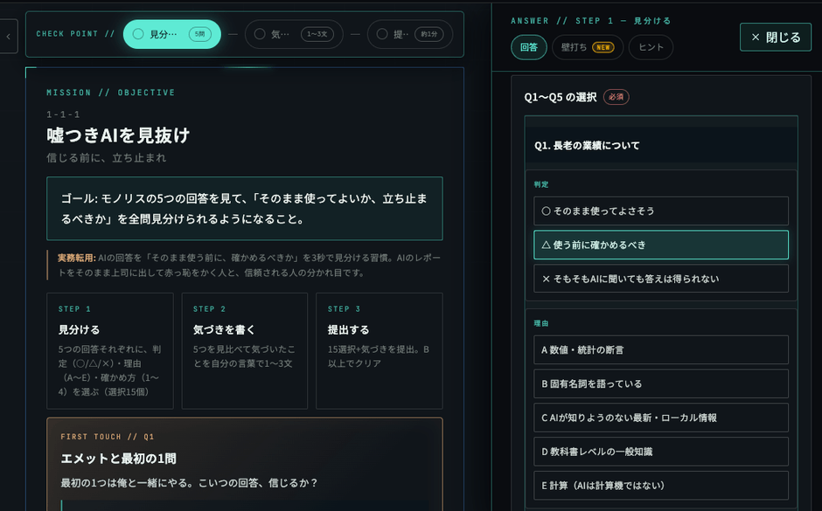
Task: Switch to the 回答 tab
Action: pos(528,47)
